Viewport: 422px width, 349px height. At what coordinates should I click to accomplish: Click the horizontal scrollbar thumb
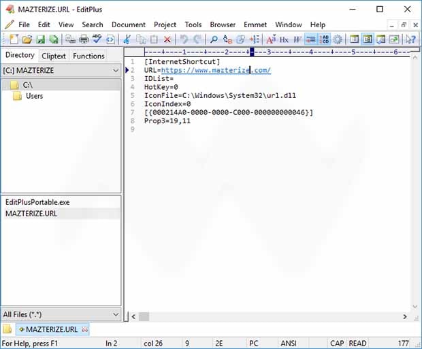point(144,317)
